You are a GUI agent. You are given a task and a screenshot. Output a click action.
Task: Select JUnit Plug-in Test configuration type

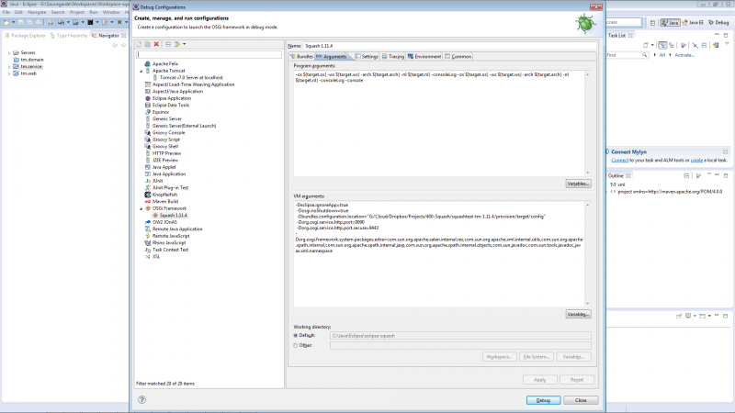point(170,188)
